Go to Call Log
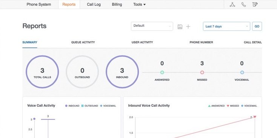Screen dimensions: 277x138 coord(94,5)
